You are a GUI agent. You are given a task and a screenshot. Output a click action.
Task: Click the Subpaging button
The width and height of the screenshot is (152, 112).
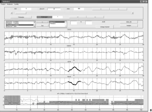(21, 17)
